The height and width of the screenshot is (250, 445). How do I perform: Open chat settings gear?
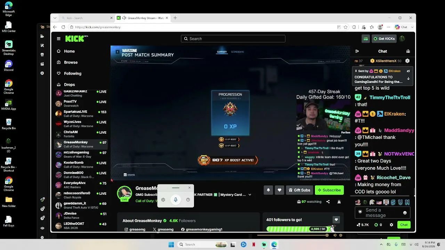(391, 225)
